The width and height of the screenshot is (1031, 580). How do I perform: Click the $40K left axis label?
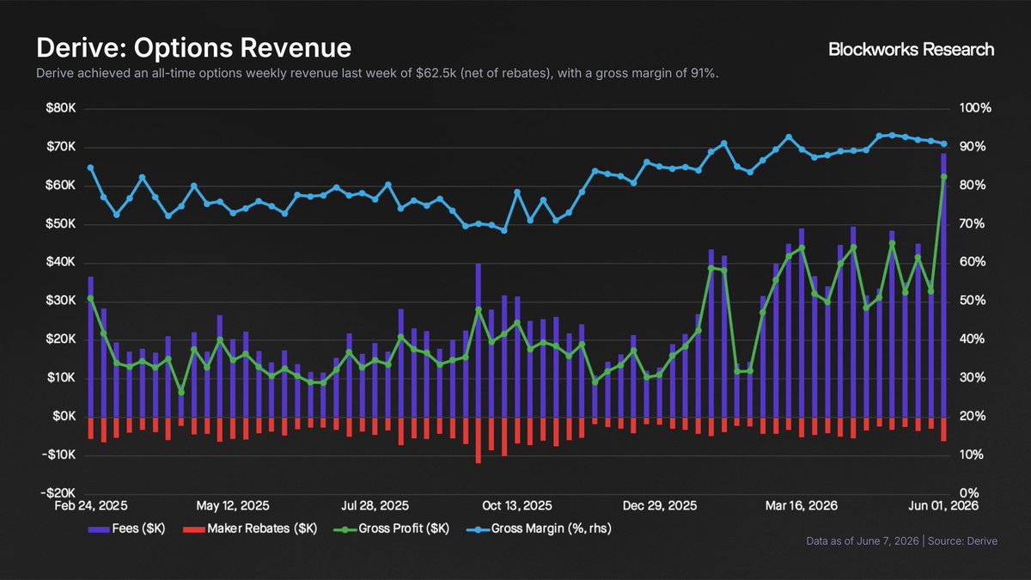(63, 263)
